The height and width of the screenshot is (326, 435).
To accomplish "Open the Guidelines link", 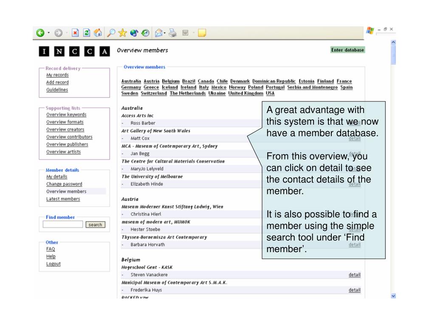I will [x=57, y=90].
